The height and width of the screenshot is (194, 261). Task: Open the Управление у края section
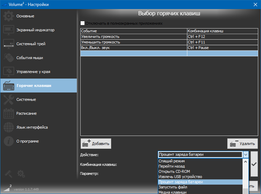click(x=39, y=72)
